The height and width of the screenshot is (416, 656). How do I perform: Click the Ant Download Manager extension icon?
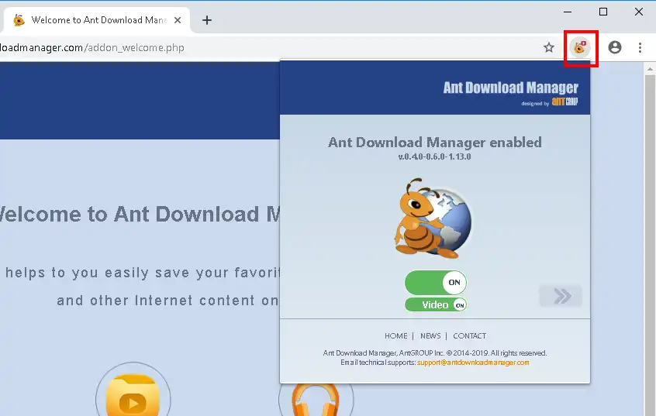coord(580,47)
